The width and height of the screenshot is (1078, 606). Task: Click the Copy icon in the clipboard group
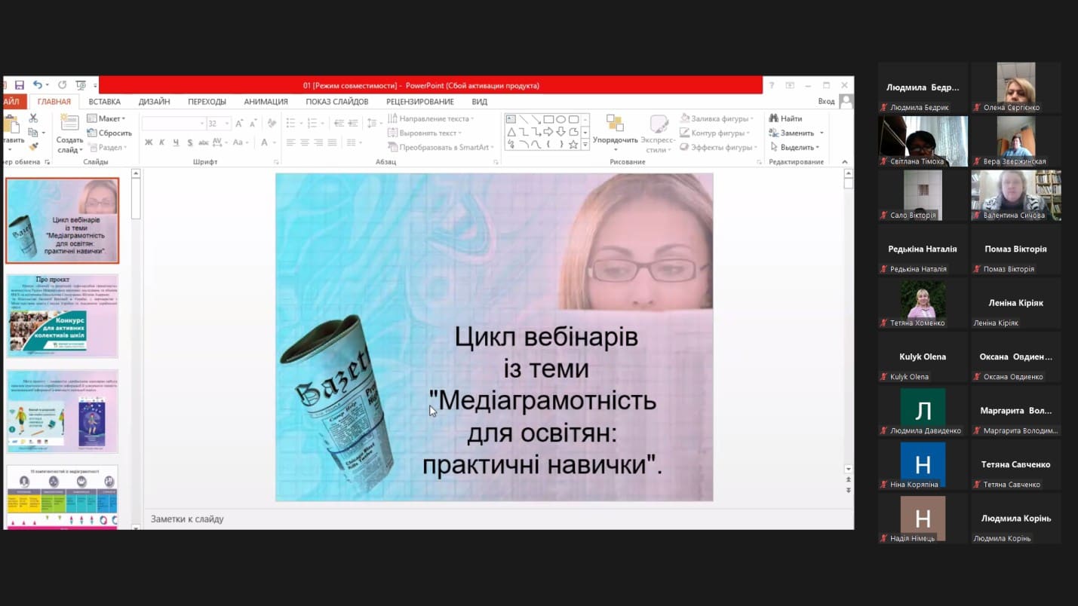tap(33, 133)
